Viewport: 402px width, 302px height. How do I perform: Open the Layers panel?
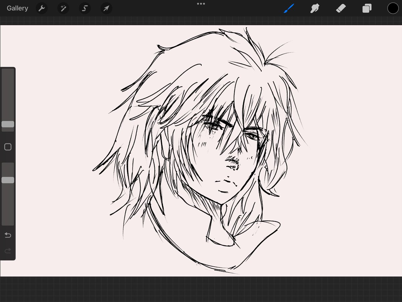pos(367,8)
